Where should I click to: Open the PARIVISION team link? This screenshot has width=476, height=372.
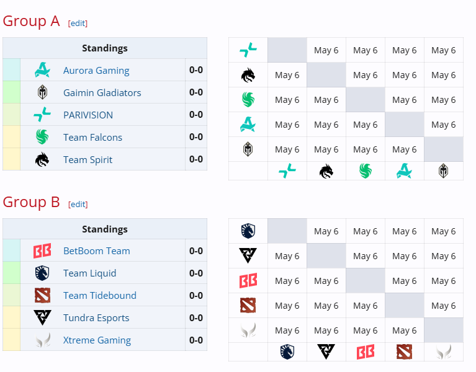[88, 115]
